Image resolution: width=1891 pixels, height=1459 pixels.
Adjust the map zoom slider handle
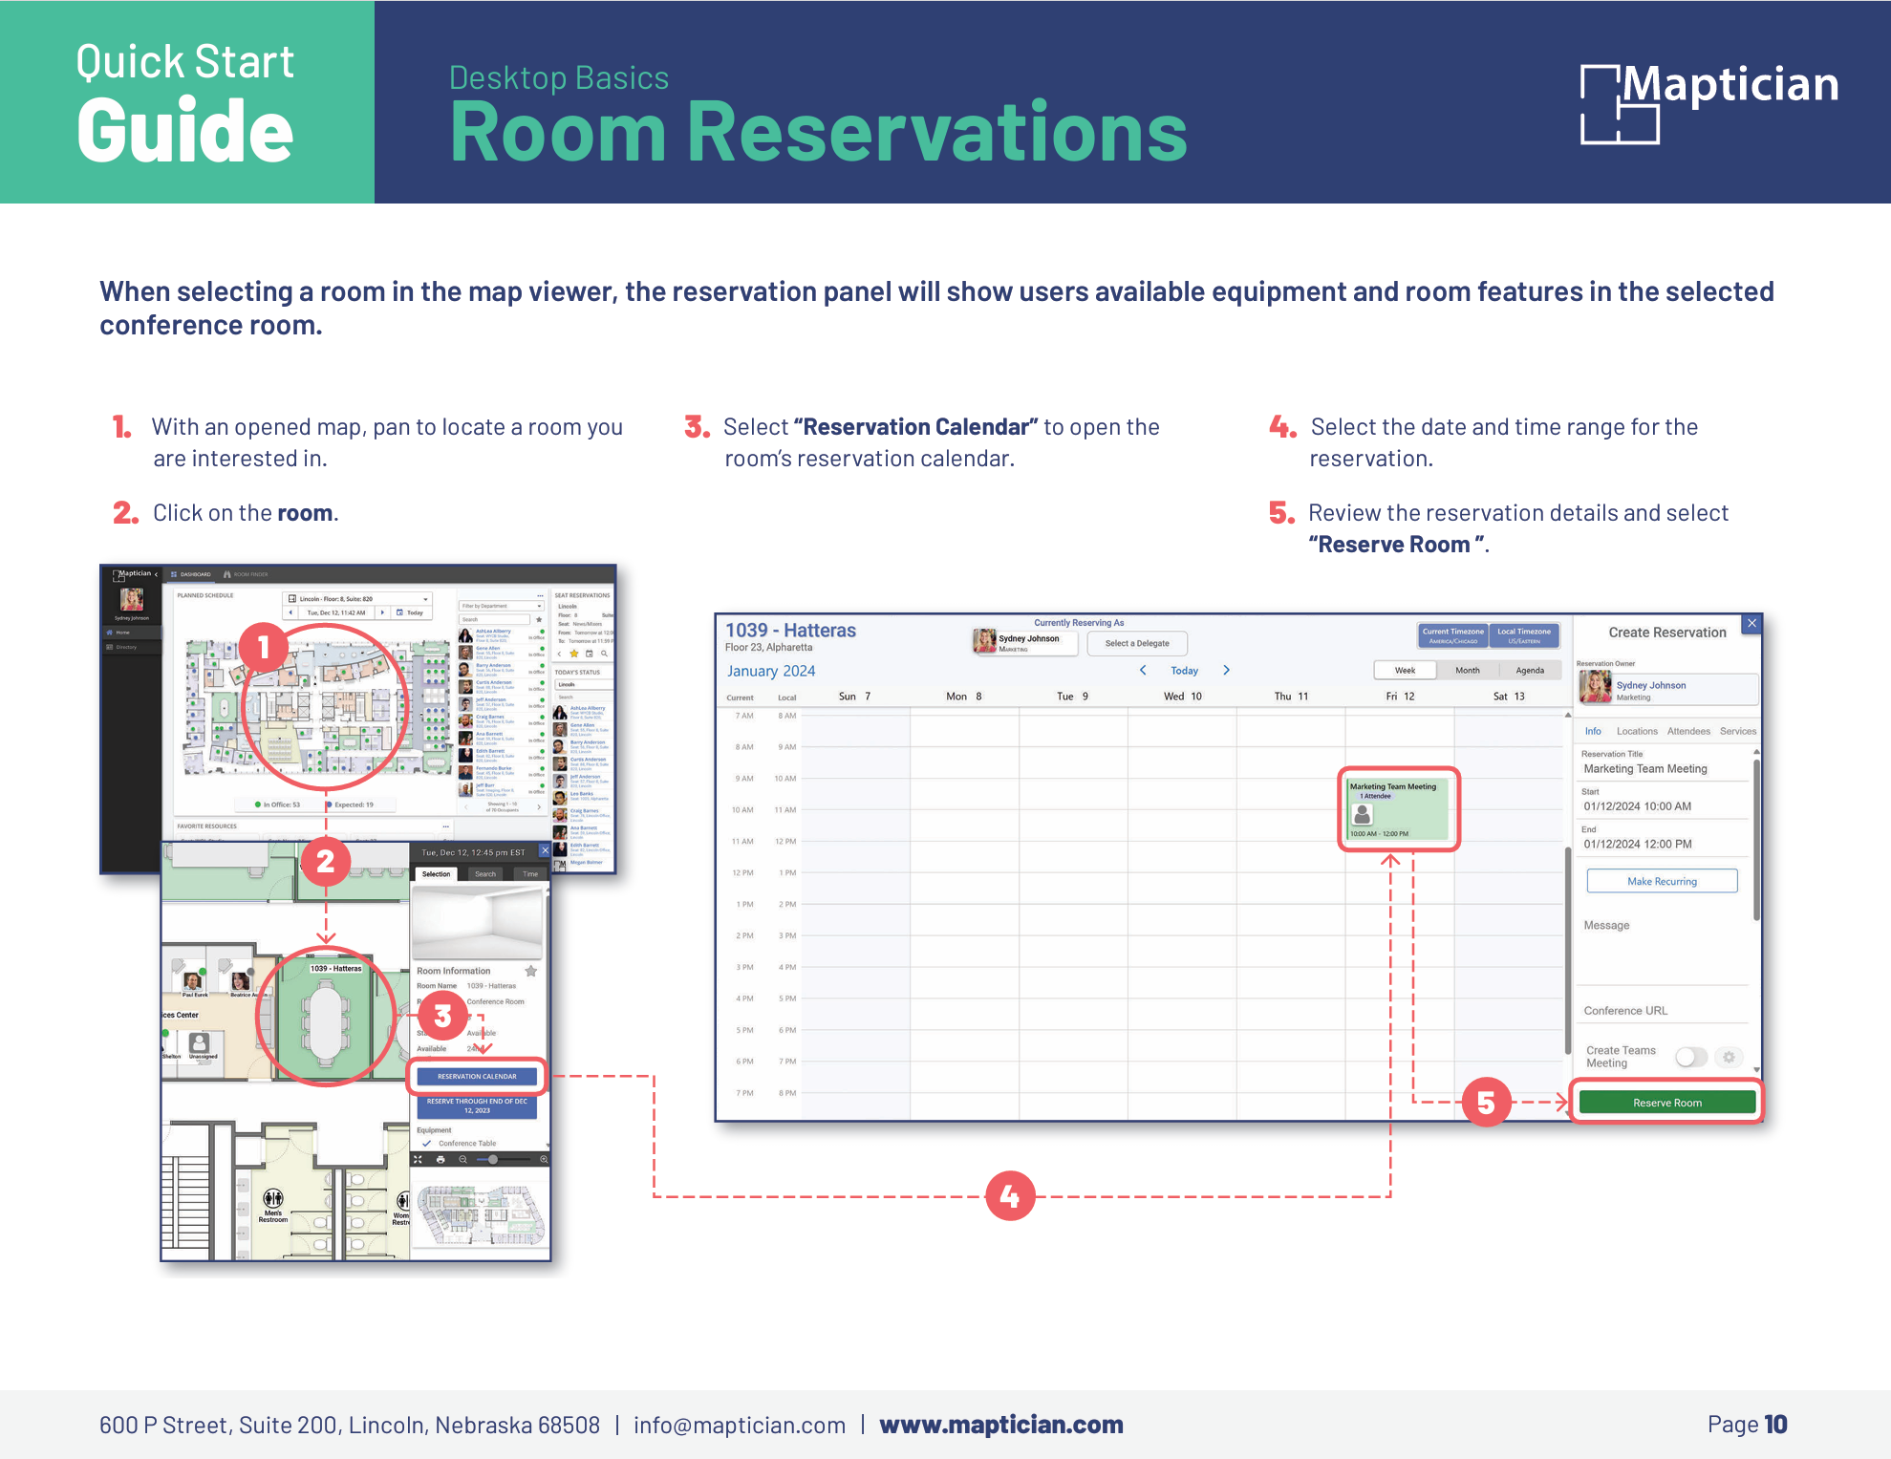pos(493,1160)
